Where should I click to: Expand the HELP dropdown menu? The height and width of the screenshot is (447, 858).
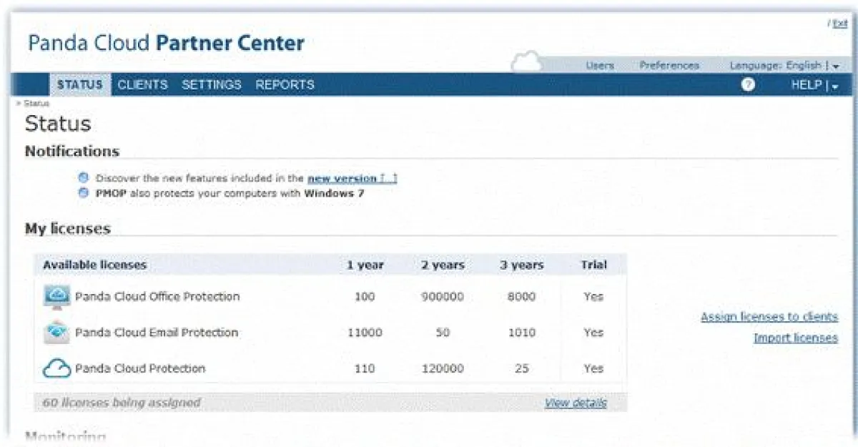814,85
